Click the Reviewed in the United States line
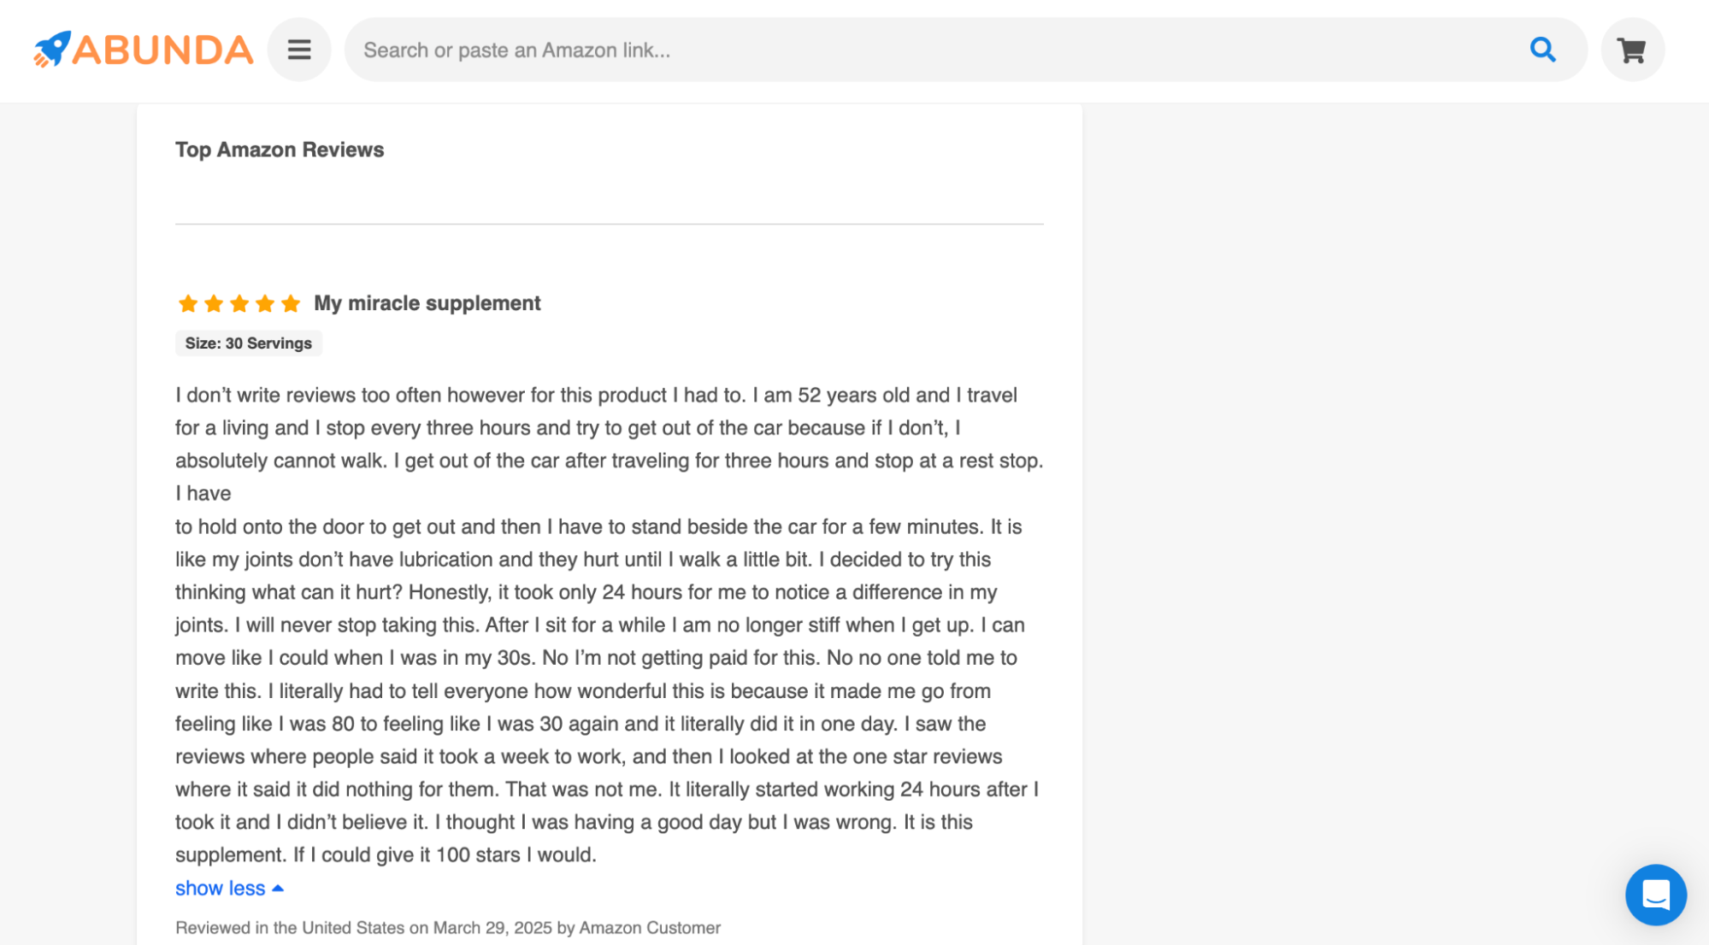Screen dimensions: 1709x945 pos(448,927)
